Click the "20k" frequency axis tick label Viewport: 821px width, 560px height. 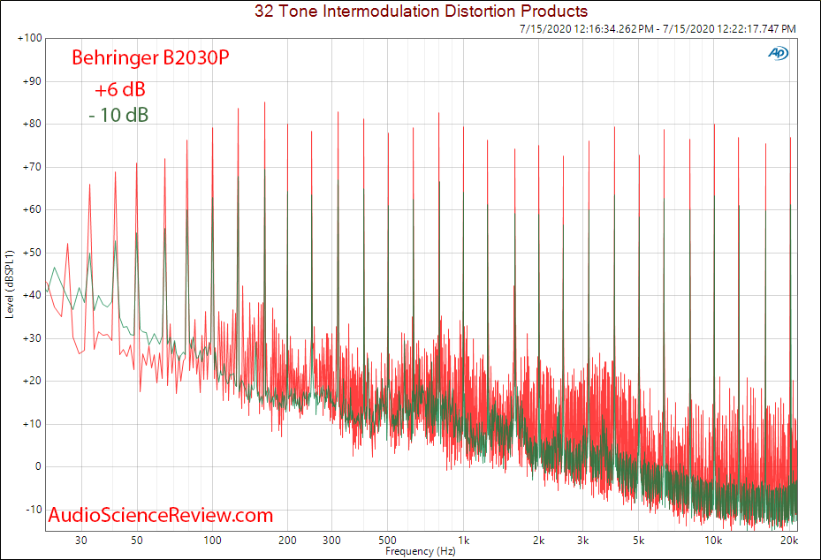coord(789,541)
